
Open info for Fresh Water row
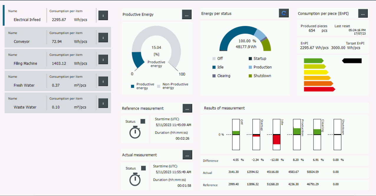click(103, 81)
